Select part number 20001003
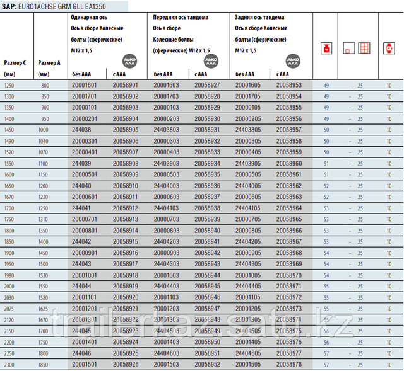404x371 pixels. (166, 275)
